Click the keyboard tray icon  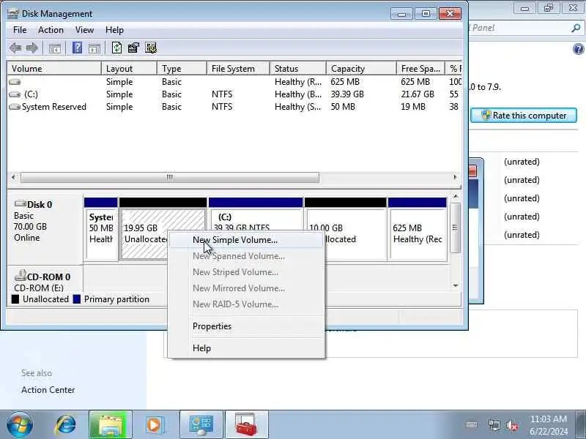[472, 424]
